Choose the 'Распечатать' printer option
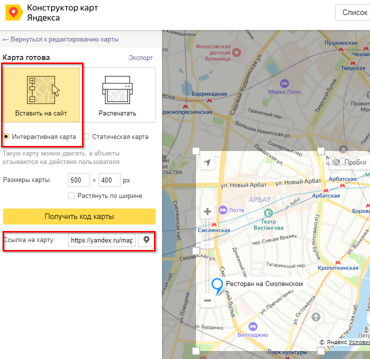370x359 pixels. pyautogui.click(x=117, y=95)
